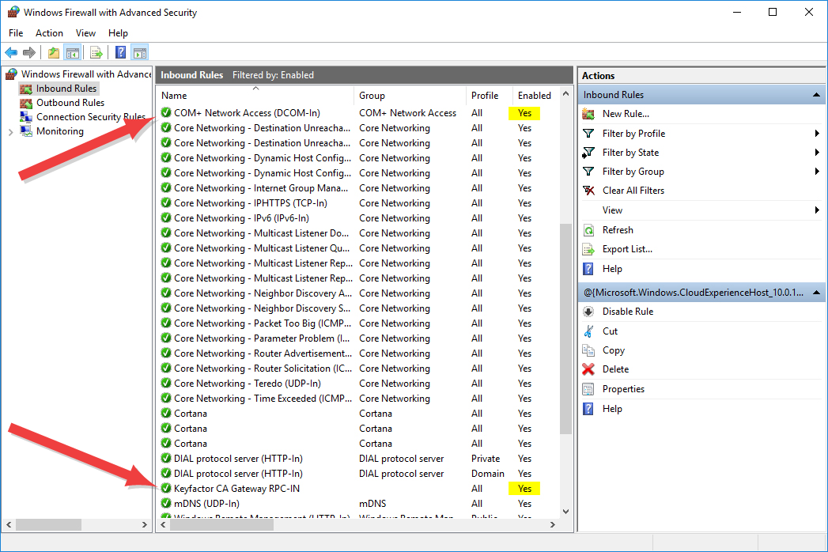This screenshot has height=552, width=828.
Task: Click New Rule... action
Action: point(626,114)
